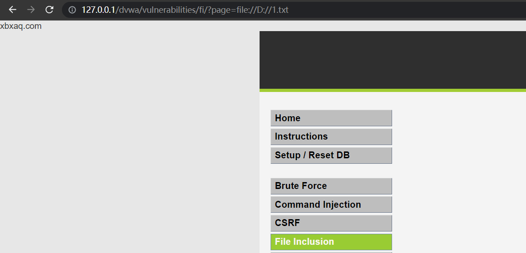Open the CSRF vulnerability page
This screenshot has width=526, height=253.
[x=331, y=223]
